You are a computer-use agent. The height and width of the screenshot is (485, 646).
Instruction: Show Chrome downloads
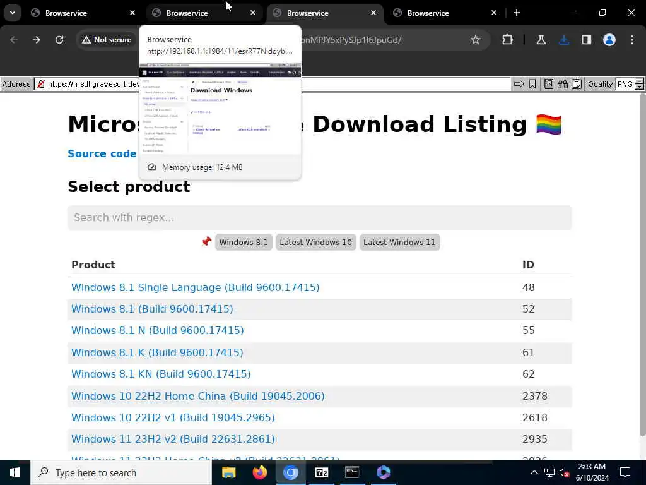[564, 40]
